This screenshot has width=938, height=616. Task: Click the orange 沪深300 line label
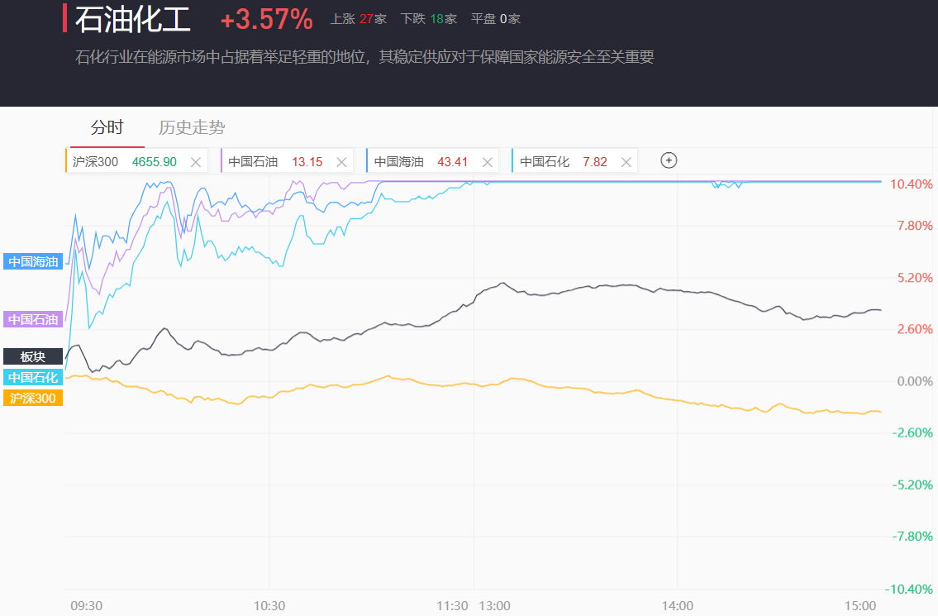pos(33,398)
